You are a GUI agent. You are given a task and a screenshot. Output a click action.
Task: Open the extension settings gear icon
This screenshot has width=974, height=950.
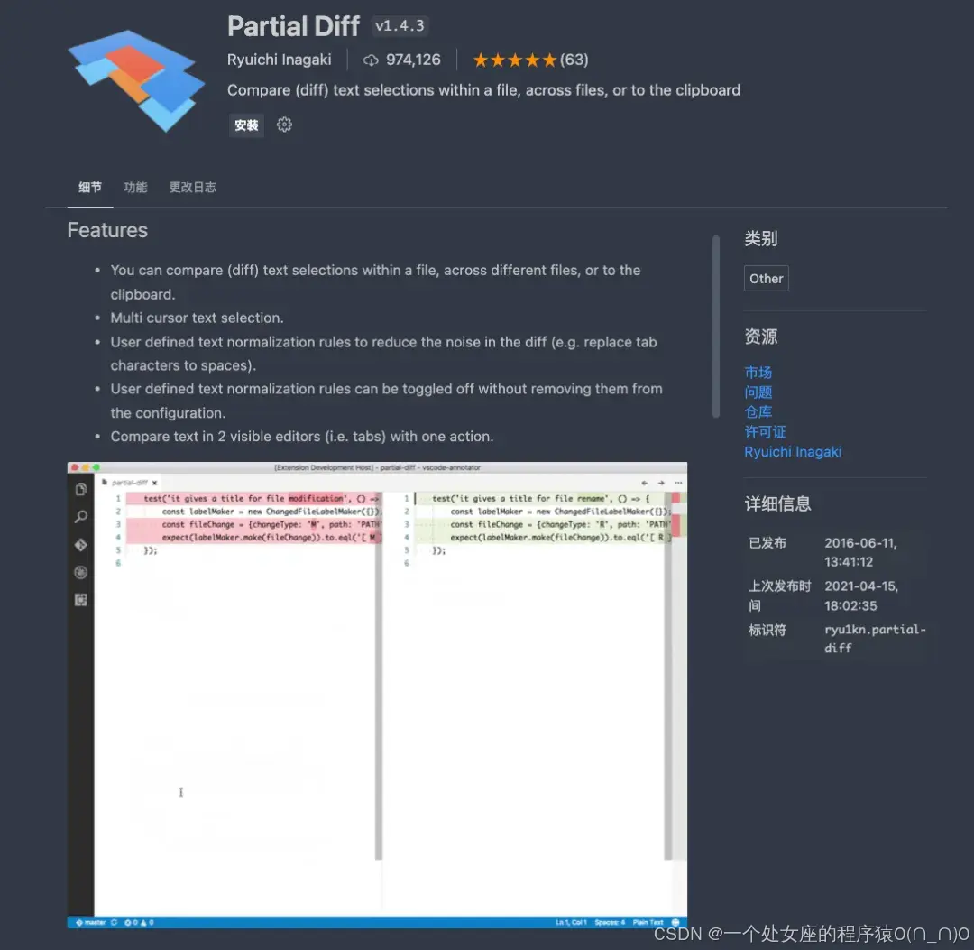coord(284,125)
